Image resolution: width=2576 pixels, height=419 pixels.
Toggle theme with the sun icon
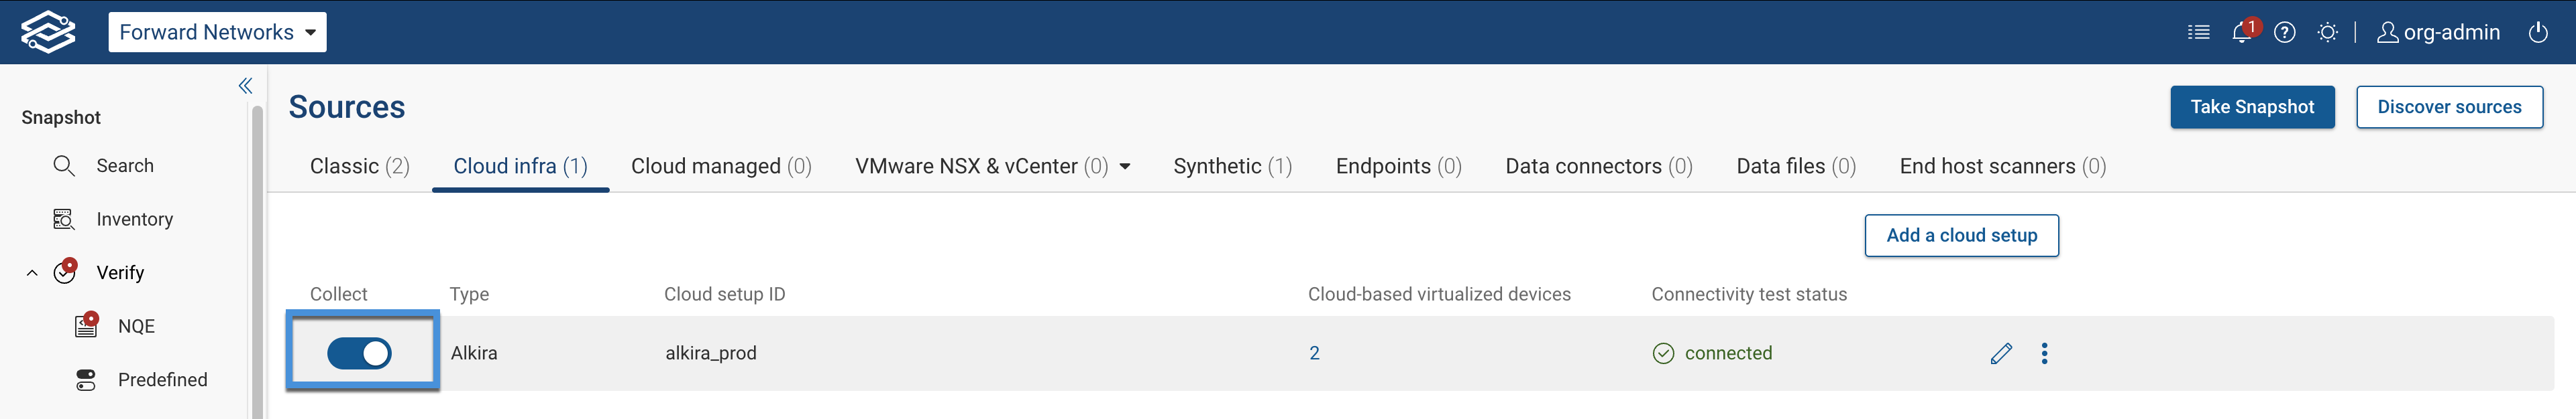(x=2328, y=32)
